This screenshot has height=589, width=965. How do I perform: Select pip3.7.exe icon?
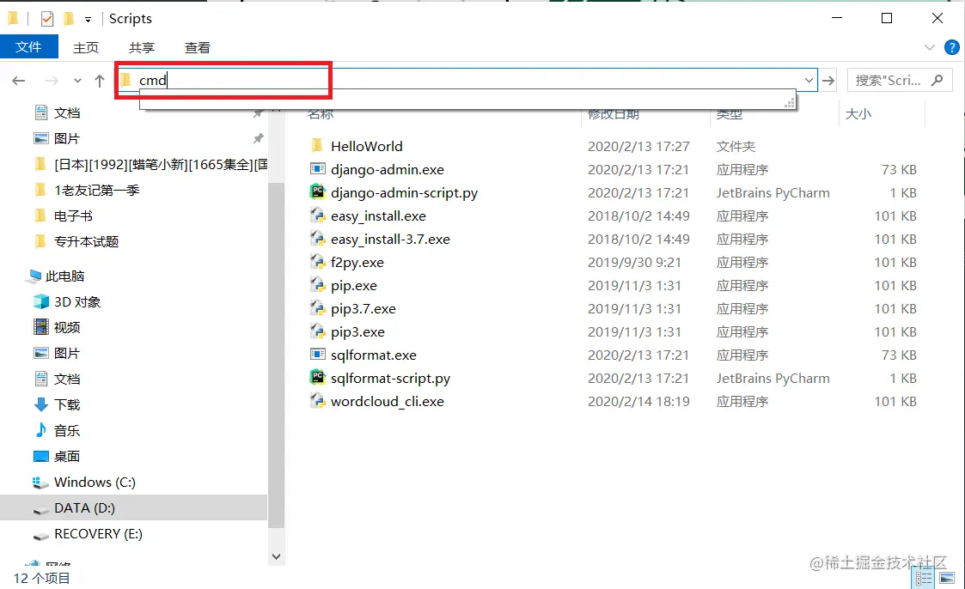click(317, 308)
